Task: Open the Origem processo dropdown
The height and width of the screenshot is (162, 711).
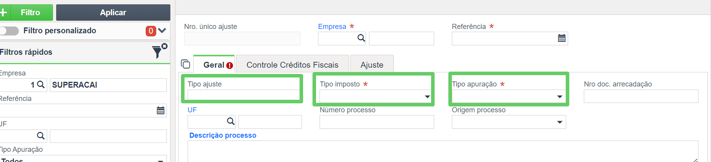Action: tap(509, 122)
